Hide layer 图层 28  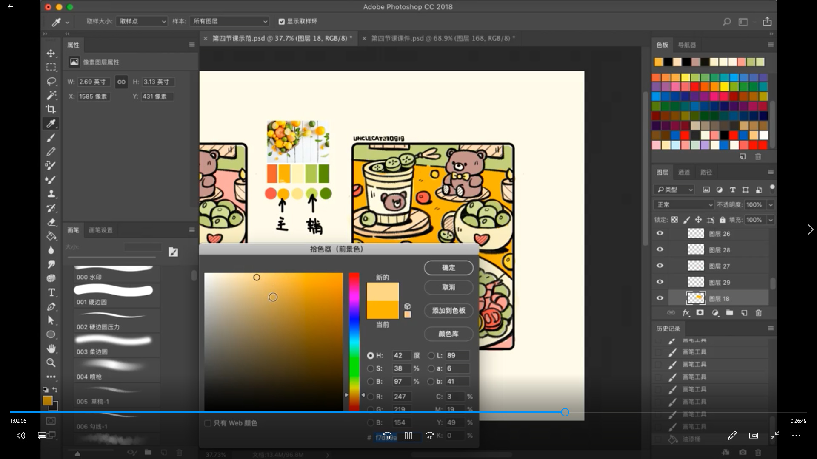pyautogui.click(x=660, y=249)
